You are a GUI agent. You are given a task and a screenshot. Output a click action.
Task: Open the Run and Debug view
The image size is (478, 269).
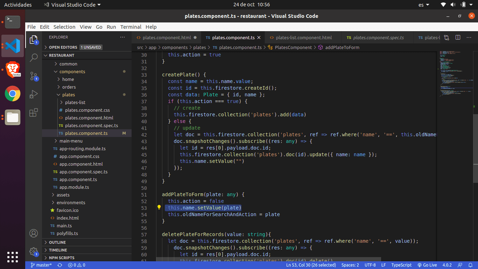point(34,94)
